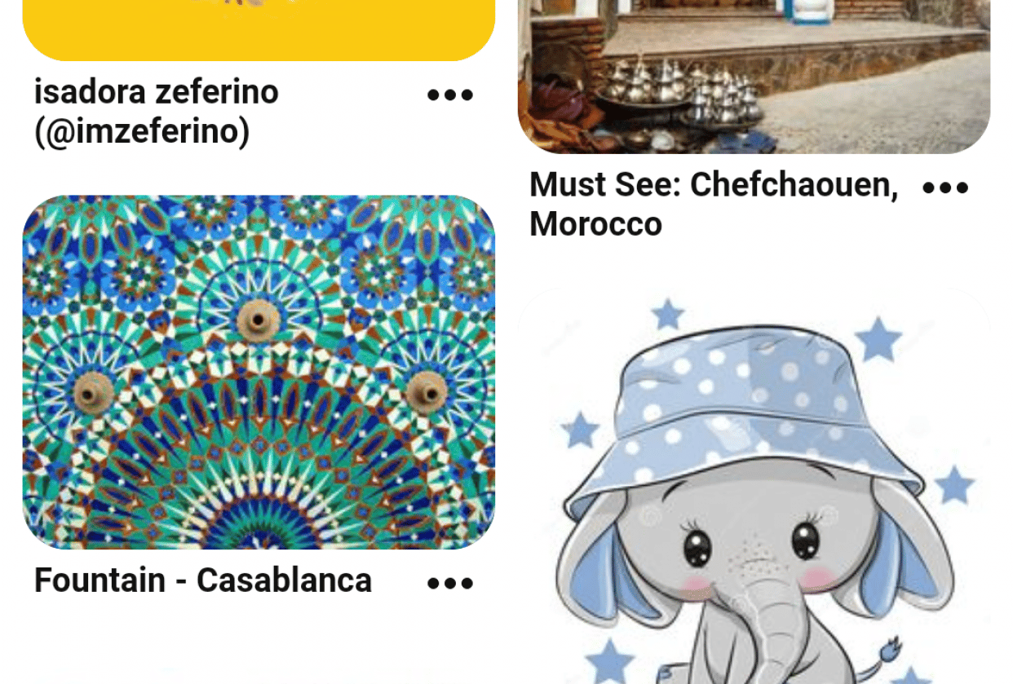Tap the word 'Morocco' in pin title
Image resolution: width=1013 pixels, height=684 pixels.
pyautogui.click(x=595, y=224)
